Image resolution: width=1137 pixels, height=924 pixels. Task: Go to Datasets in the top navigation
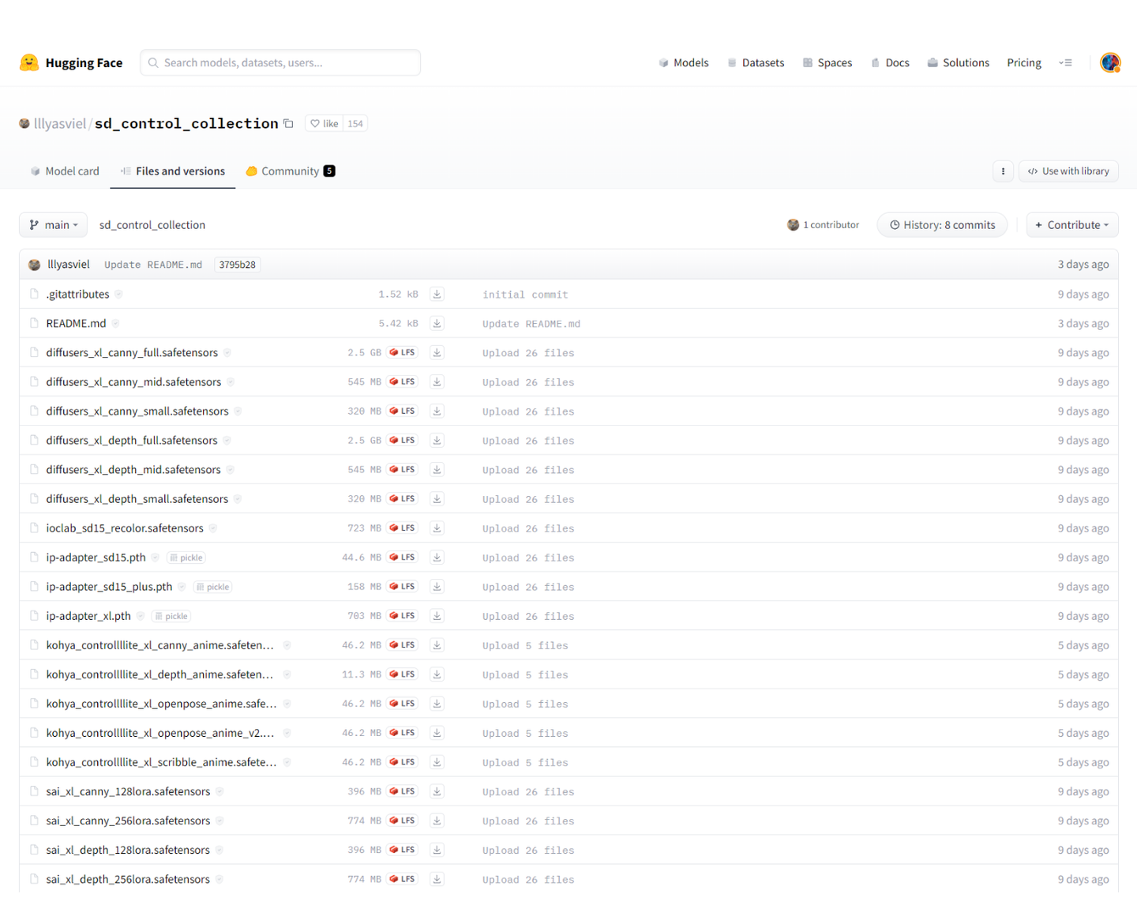[756, 62]
